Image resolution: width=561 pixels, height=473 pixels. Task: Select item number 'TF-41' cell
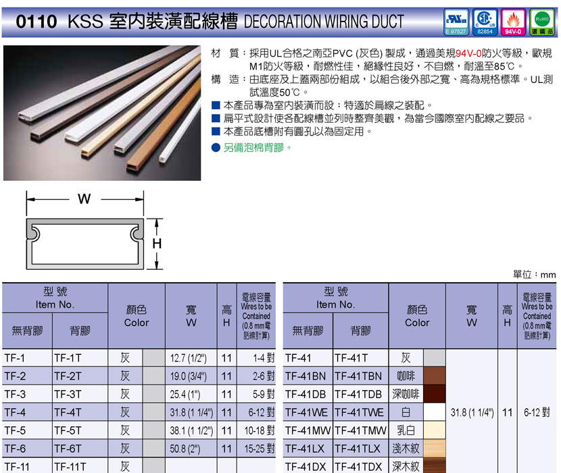308,358
